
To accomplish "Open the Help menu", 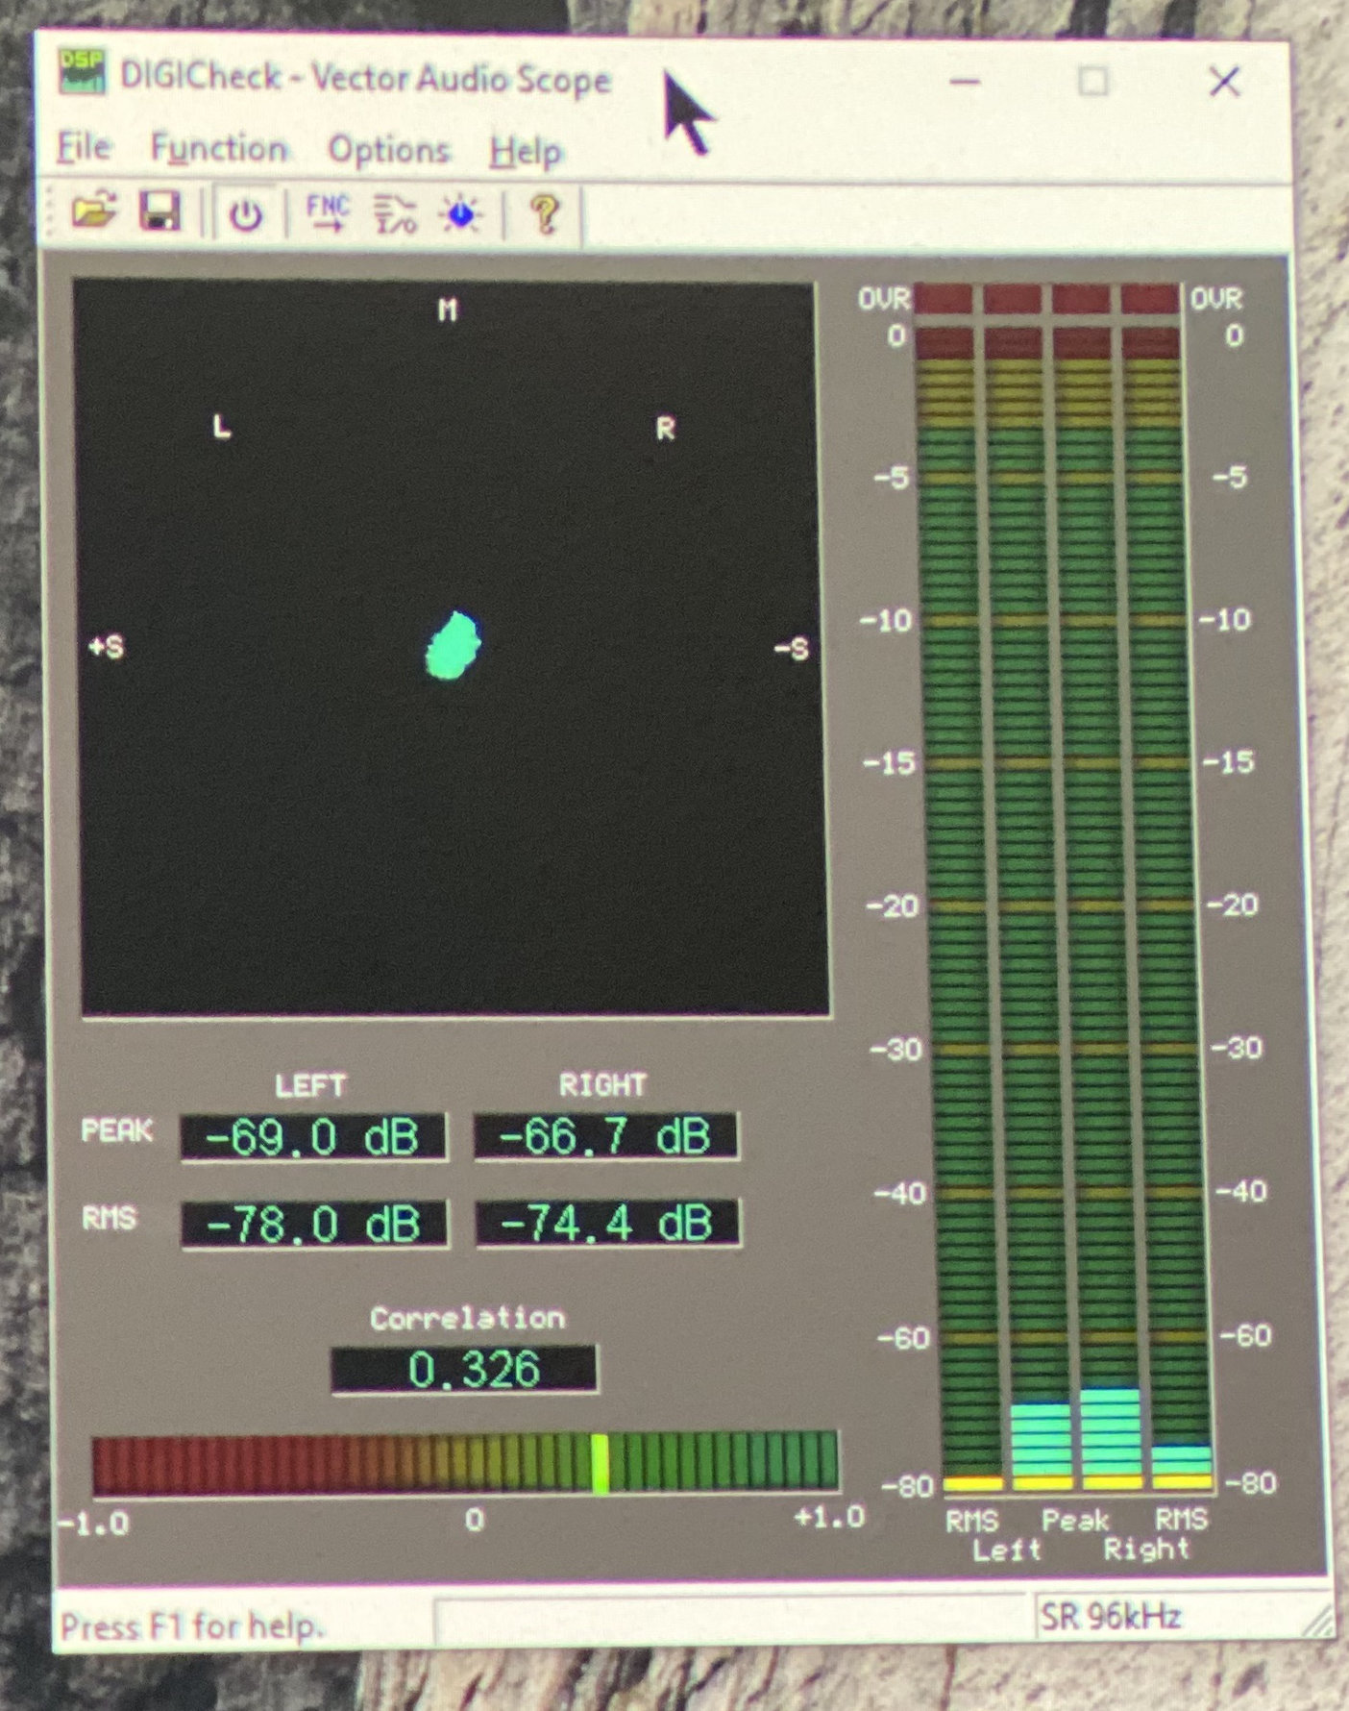I will (525, 152).
